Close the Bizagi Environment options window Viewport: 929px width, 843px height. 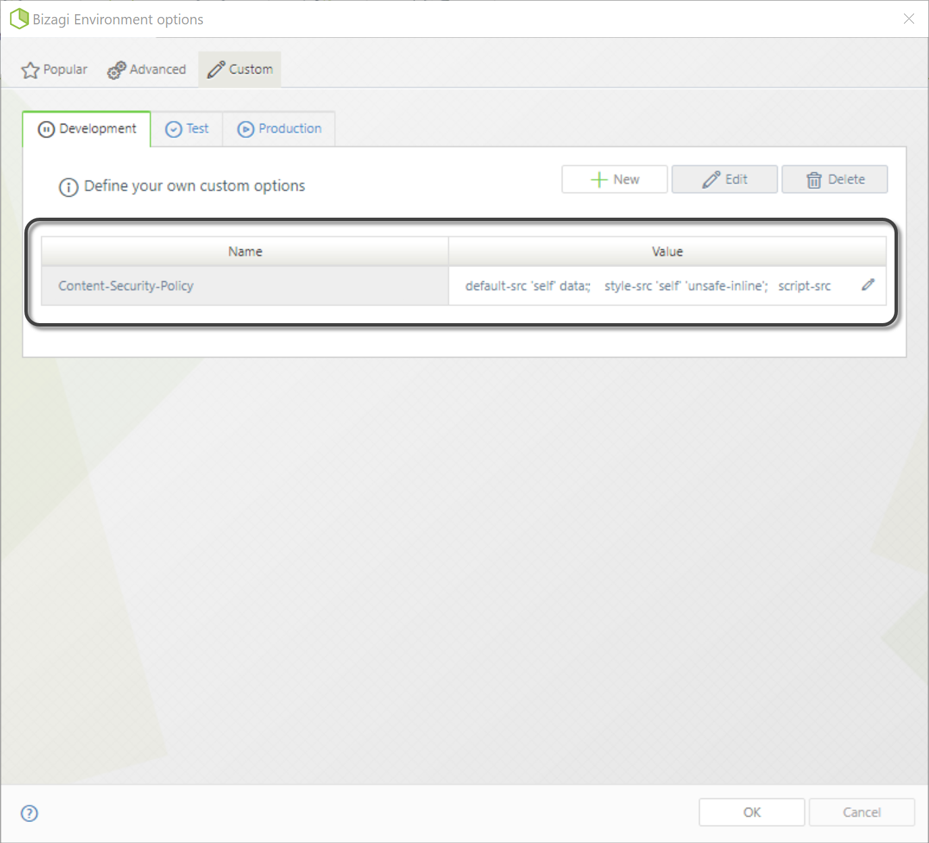tap(909, 19)
